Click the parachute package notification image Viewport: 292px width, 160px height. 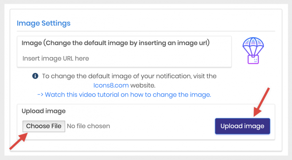[x=253, y=51]
